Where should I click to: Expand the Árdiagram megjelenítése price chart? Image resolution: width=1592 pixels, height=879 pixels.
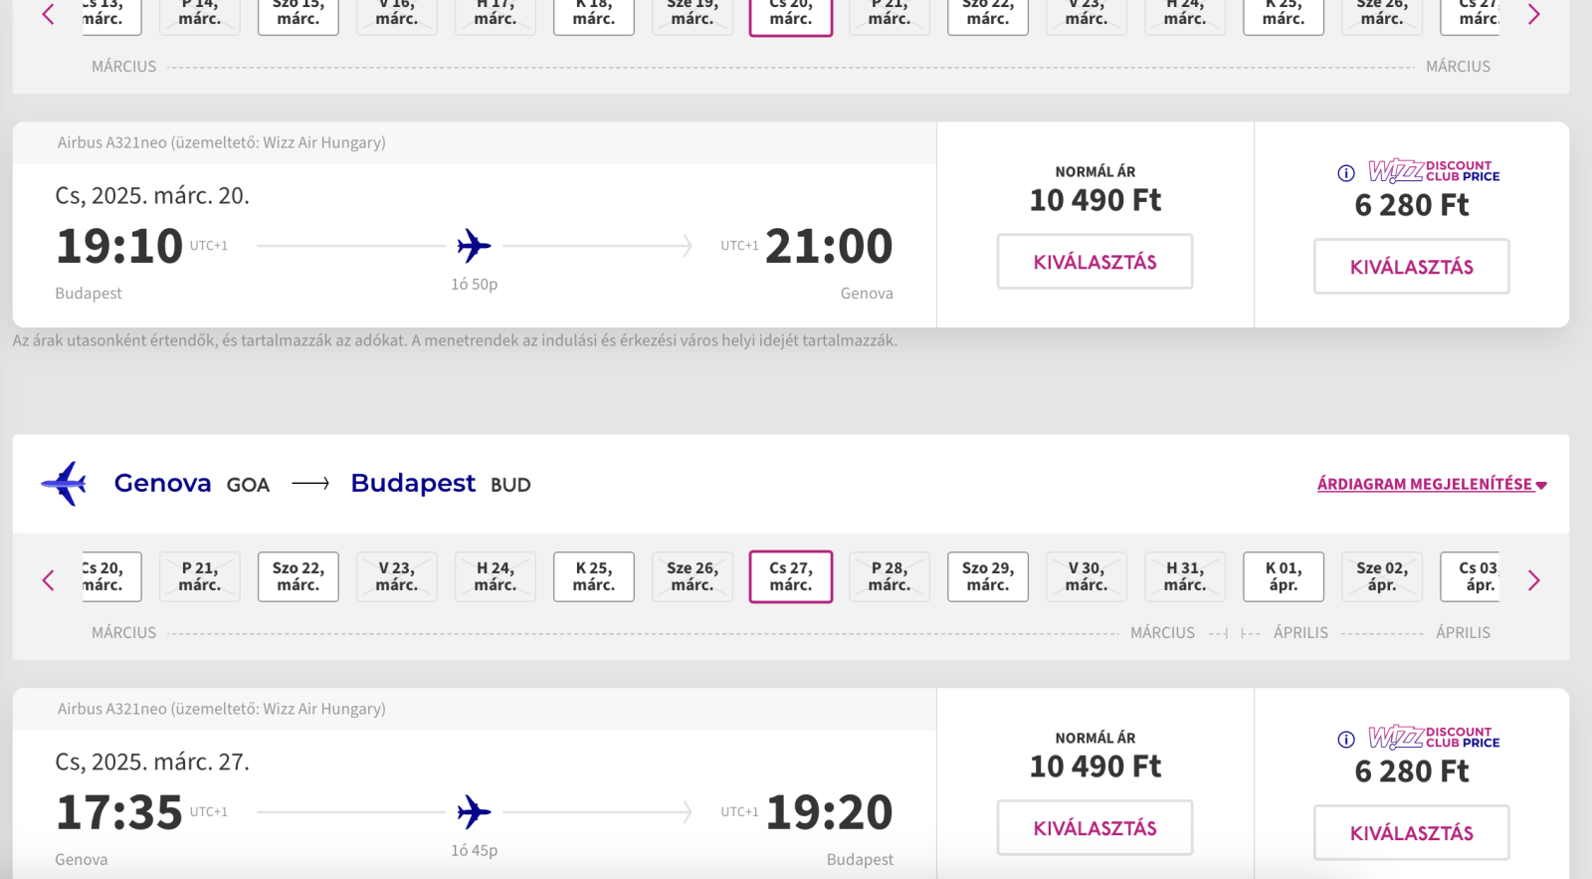click(1432, 484)
